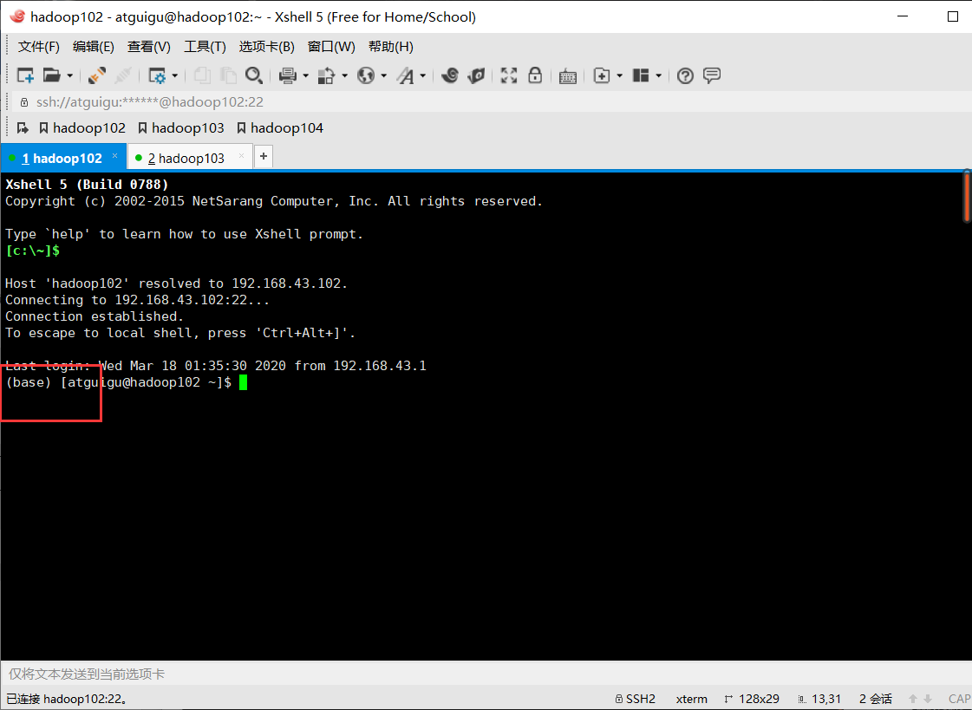972x710 pixels.
Task: Click the grayed Reconnect icon
Action: pos(123,75)
